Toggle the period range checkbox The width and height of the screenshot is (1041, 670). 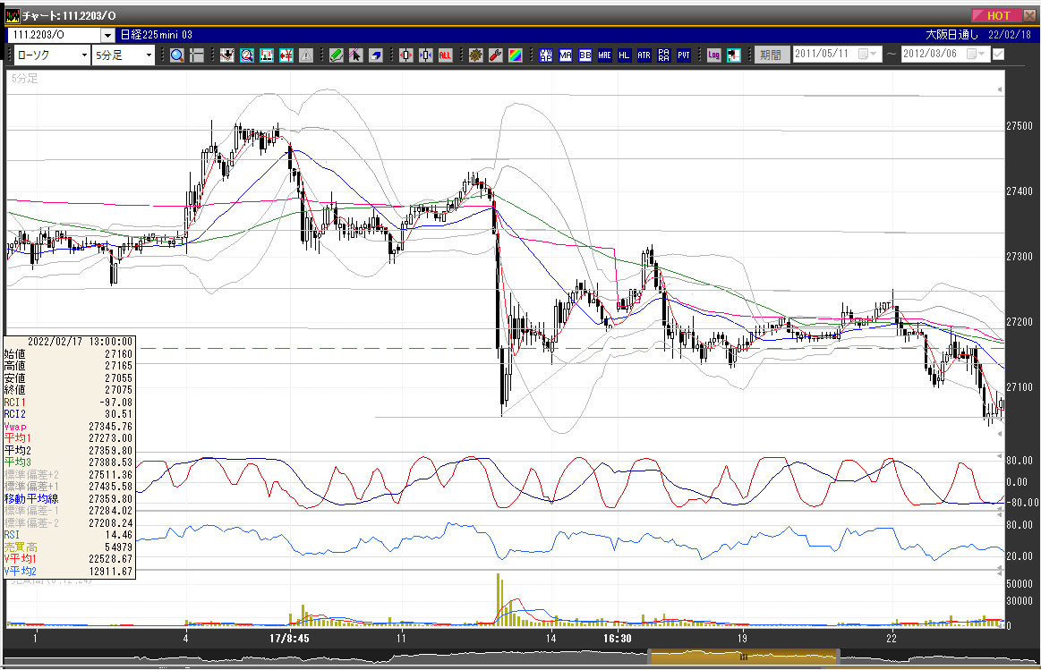click(x=998, y=55)
